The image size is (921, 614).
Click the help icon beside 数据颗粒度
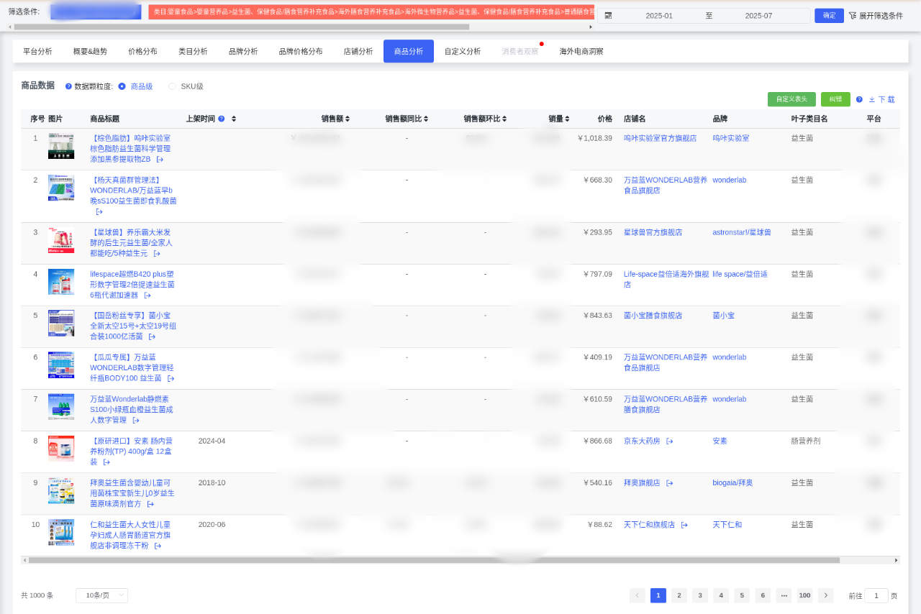(x=68, y=86)
